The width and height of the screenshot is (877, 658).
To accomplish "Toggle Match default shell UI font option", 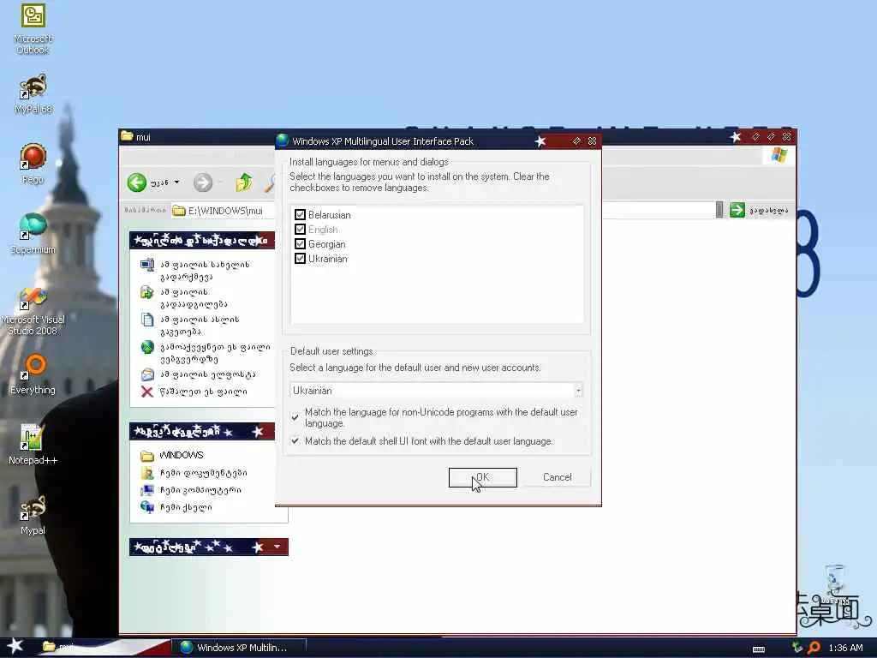I will pyautogui.click(x=295, y=441).
